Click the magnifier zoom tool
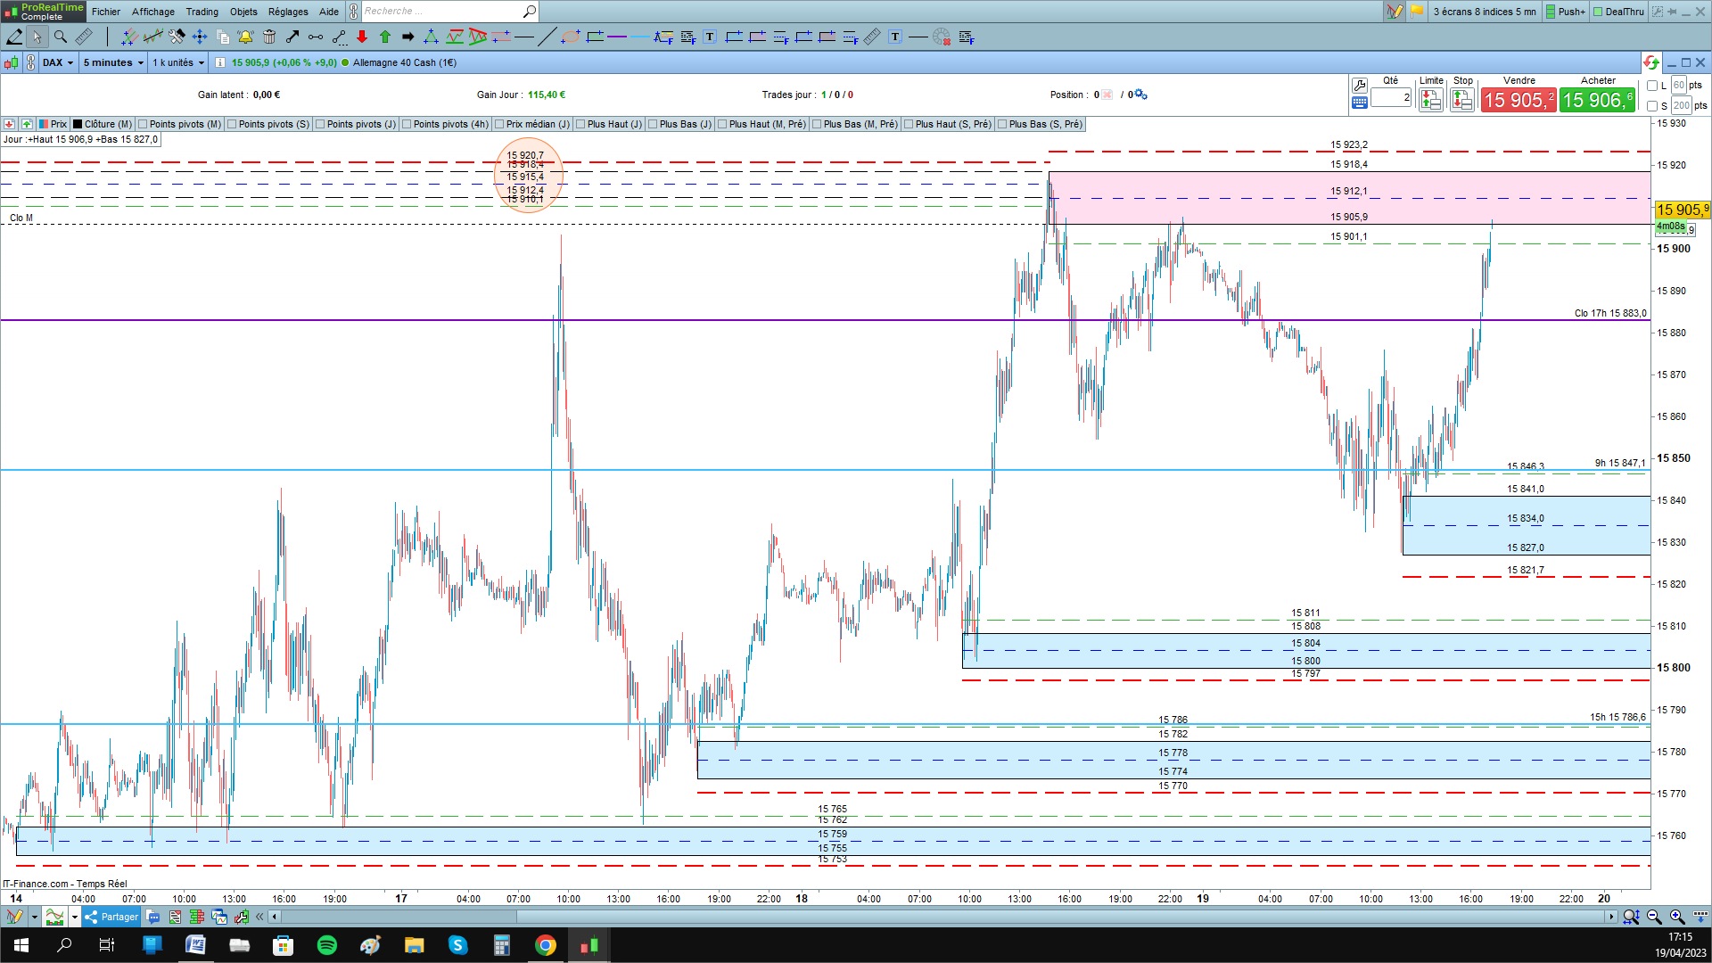The width and height of the screenshot is (1712, 963). (x=61, y=37)
